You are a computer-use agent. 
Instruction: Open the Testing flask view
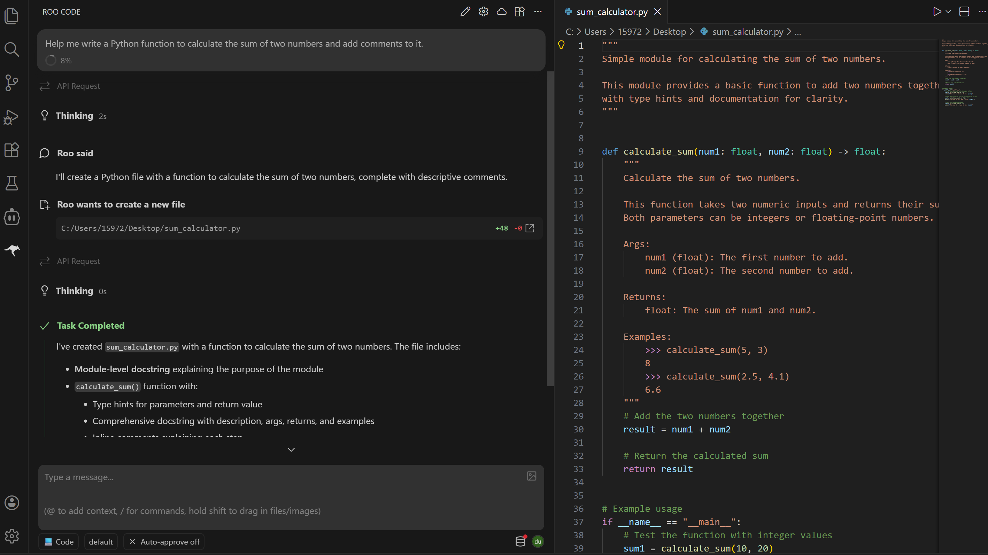coord(12,183)
